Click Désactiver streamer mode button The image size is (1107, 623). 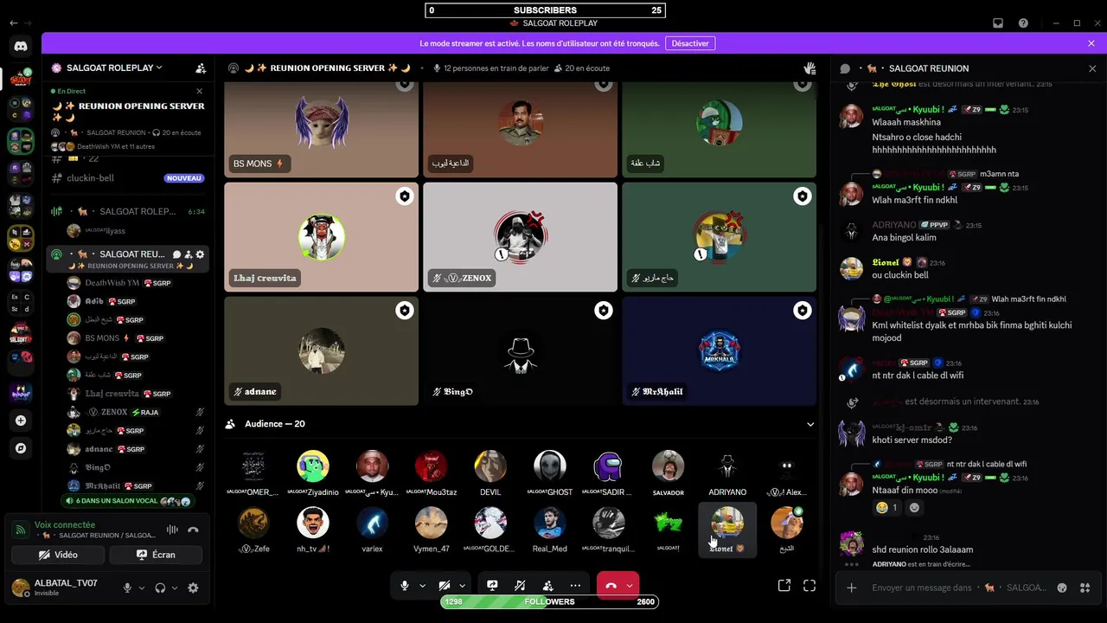click(x=690, y=43)
